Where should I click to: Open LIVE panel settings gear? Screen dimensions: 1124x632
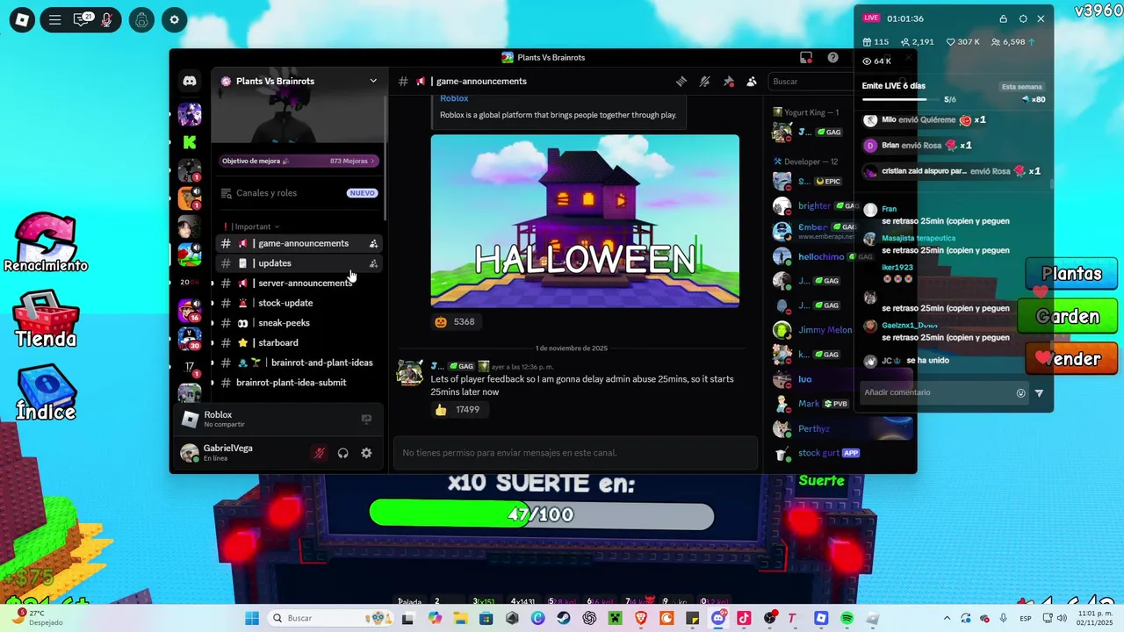pos(1022,18)
